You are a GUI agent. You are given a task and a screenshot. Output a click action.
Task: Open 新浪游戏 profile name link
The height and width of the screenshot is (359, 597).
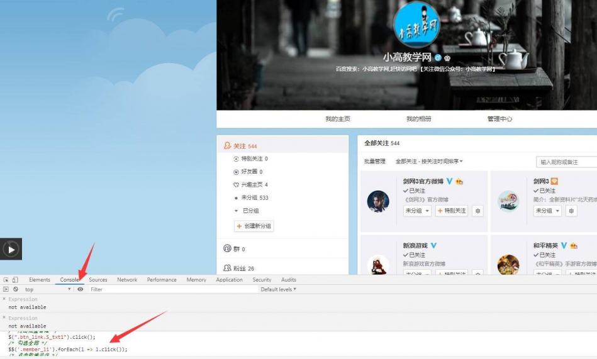[x=415, y=246]
